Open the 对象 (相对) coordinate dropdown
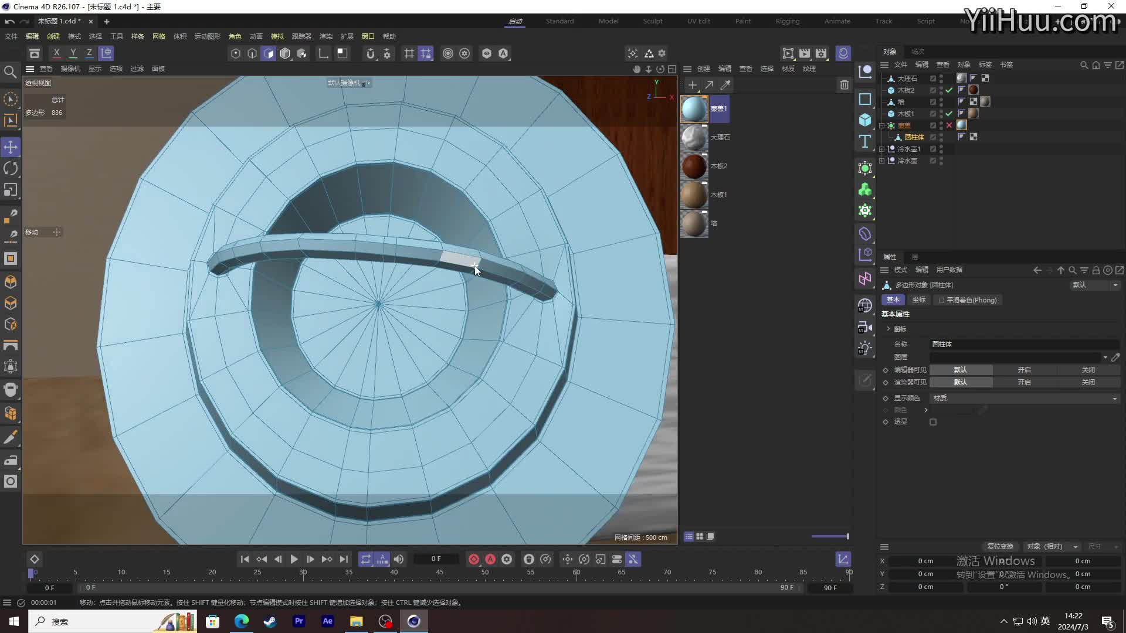 point(1053,546)
